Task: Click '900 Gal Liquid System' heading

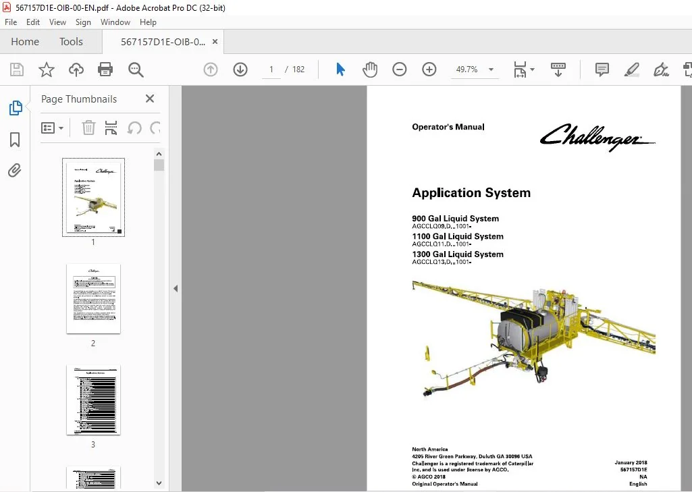Action: (455, 219)
